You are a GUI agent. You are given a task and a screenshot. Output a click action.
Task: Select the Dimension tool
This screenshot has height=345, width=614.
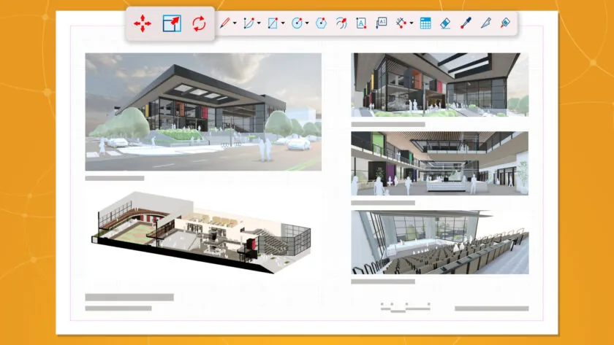point(401,23)
